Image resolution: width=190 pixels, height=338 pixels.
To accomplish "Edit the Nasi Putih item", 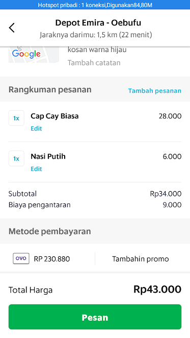I will click(36, 169).
